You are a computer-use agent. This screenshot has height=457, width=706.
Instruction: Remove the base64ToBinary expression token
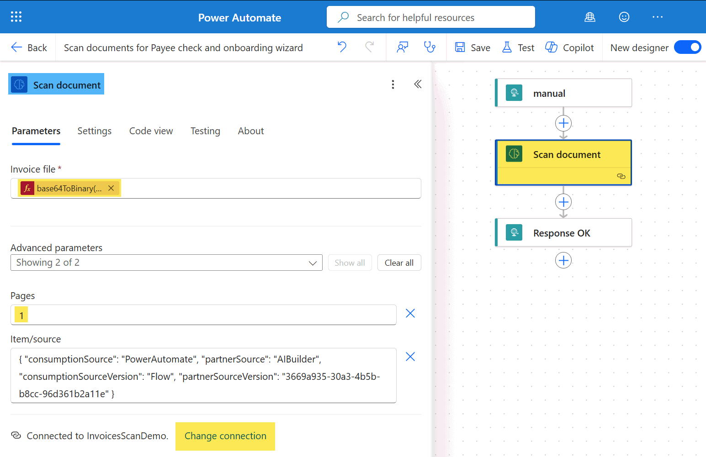click(111, 188)
